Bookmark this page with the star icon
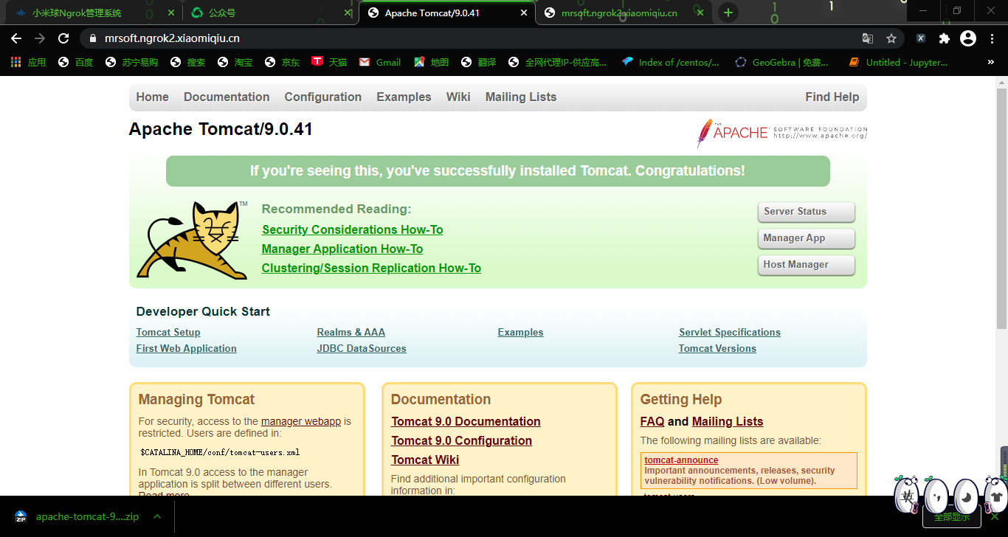Viewport: 1008px width, 537px height. (891, 38)
